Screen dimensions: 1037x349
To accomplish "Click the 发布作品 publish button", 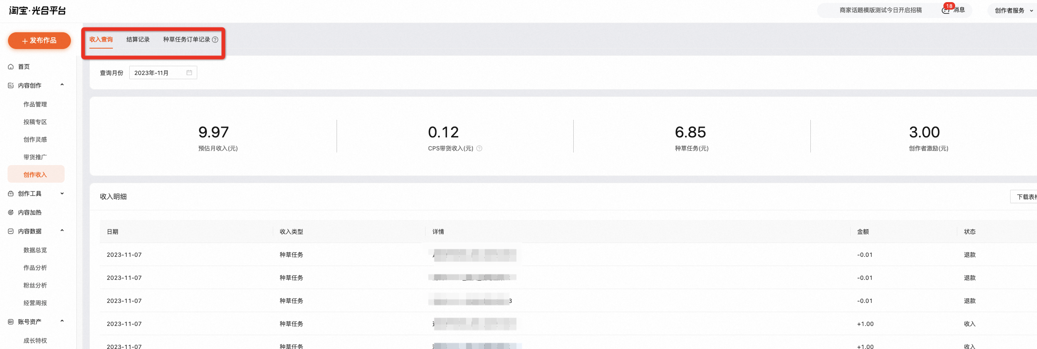I will (x=39, y=41).
